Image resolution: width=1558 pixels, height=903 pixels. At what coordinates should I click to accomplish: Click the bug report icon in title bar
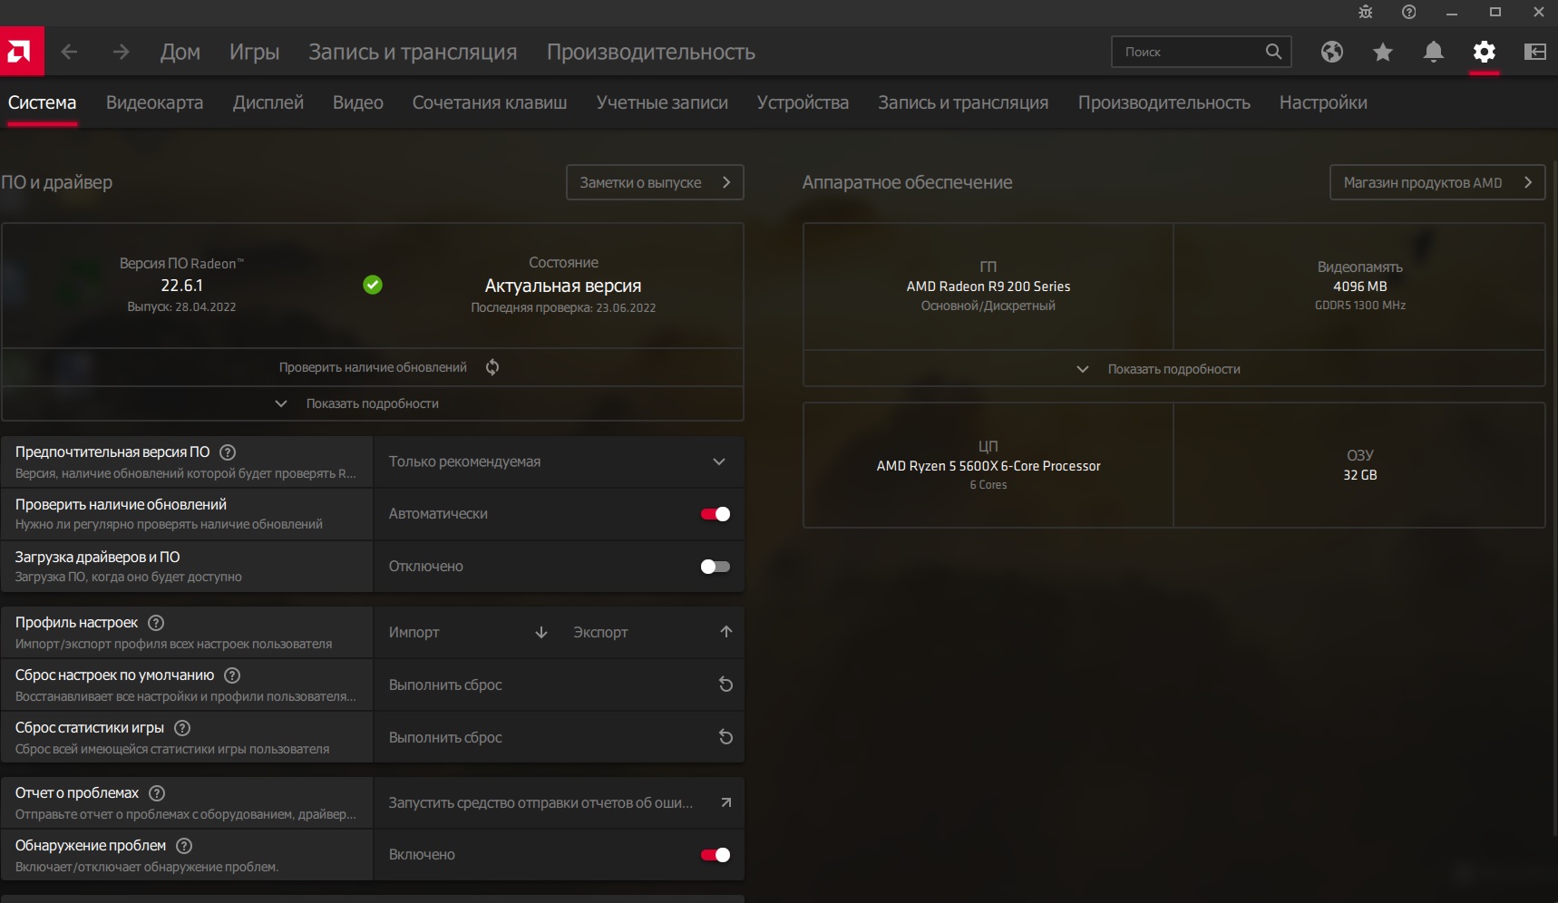[1366, 12]
